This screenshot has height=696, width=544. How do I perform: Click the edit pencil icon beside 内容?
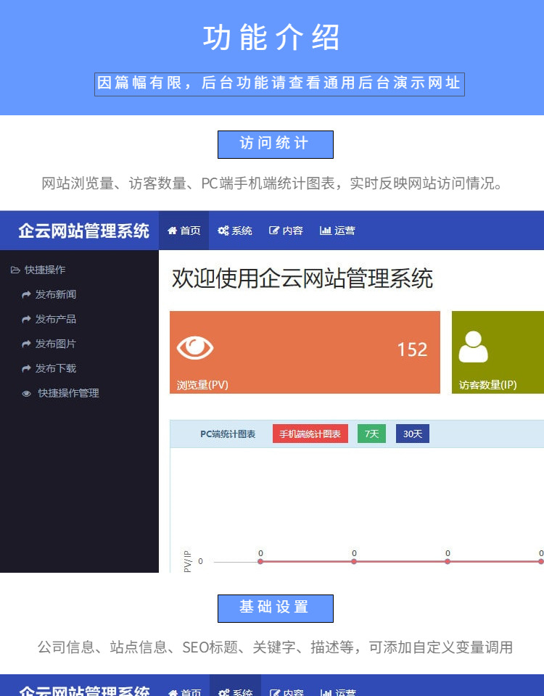tap(274, 231)
